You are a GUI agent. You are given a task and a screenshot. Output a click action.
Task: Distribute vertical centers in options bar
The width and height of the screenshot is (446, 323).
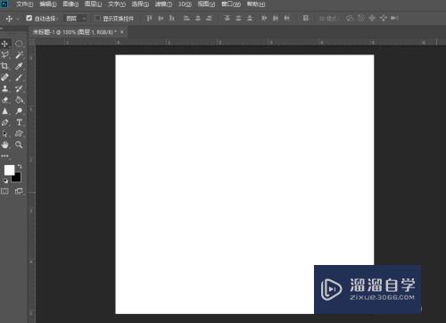point(238,19)
